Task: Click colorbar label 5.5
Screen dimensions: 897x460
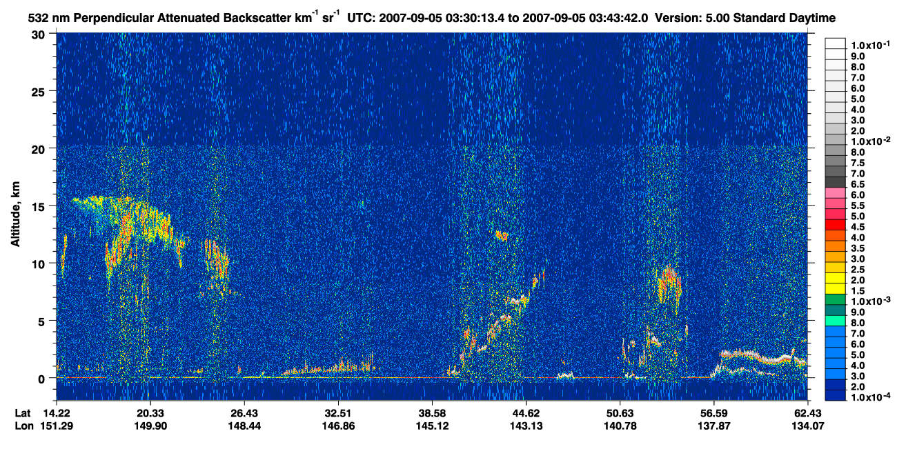Action: coord(858,206)
